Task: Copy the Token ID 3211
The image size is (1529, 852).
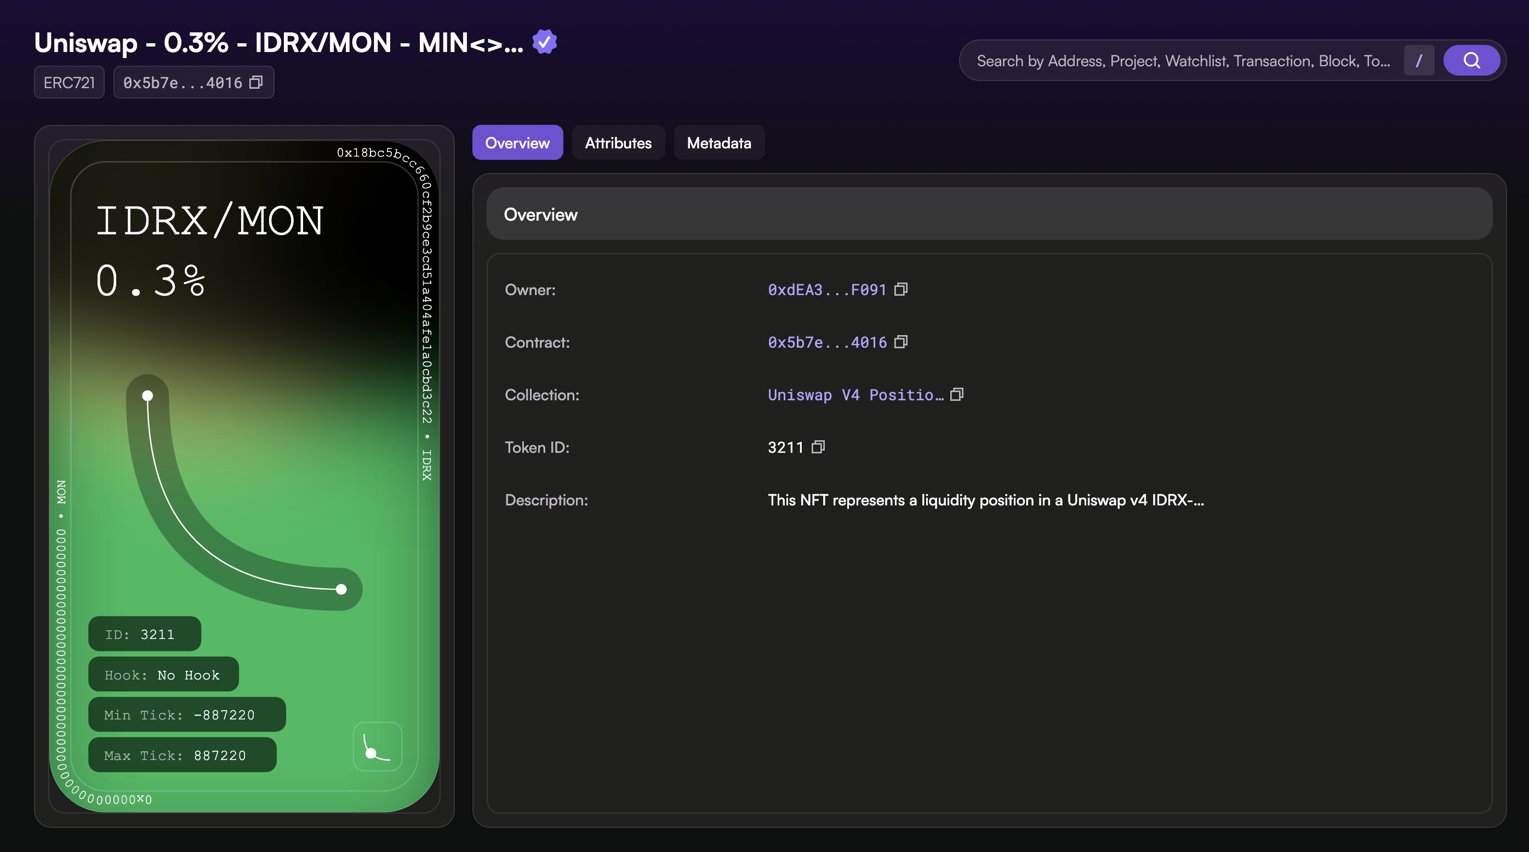Action: click(x=818, y=447)
